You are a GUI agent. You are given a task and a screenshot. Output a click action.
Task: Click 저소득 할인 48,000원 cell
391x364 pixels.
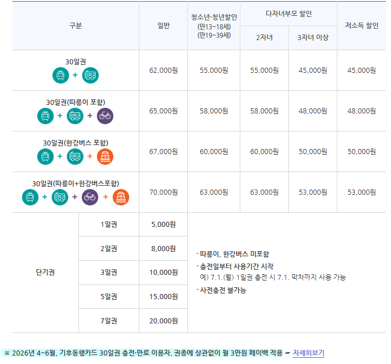(x=362, y=111)
